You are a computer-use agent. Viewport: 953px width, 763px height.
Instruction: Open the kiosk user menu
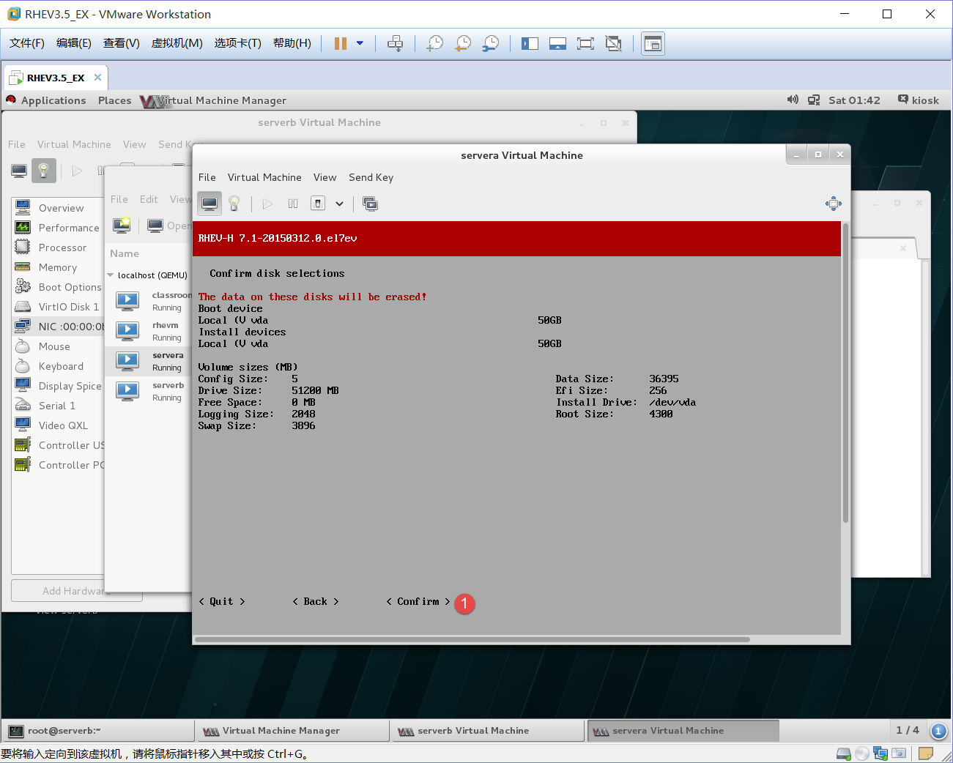tap(919, 100)
